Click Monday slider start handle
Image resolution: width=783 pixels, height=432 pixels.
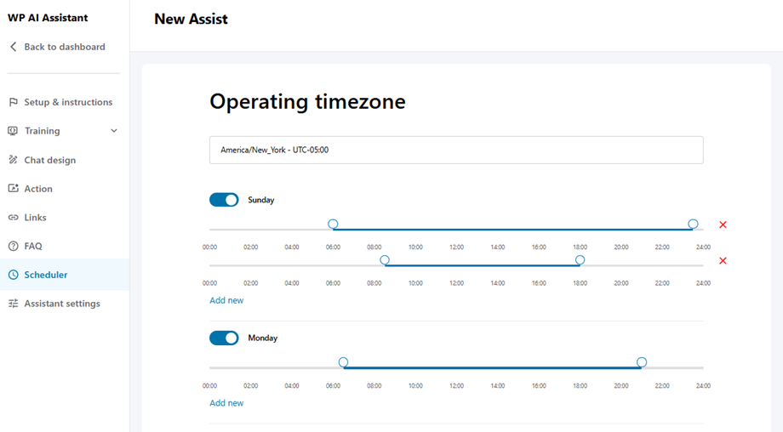pos(343,362)
